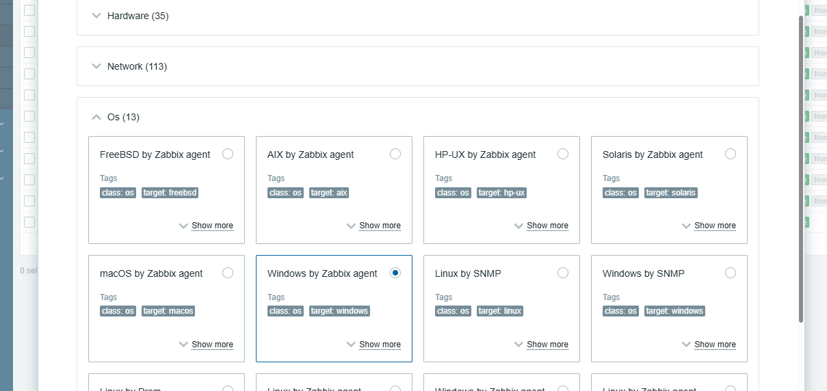Click the 'target: linux' tag
The image size is (827, 391).
(x=500, y=311)
